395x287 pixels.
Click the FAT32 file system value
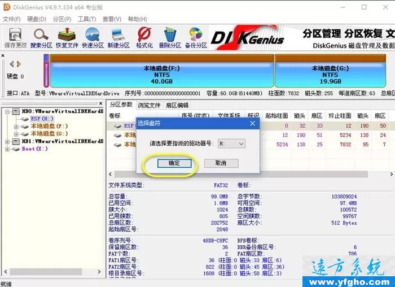coord(221,185)
